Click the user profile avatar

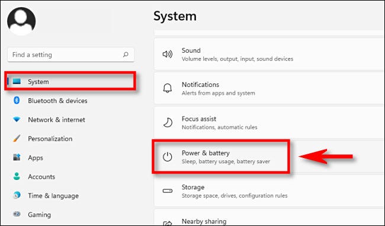(x=21, y=21)
